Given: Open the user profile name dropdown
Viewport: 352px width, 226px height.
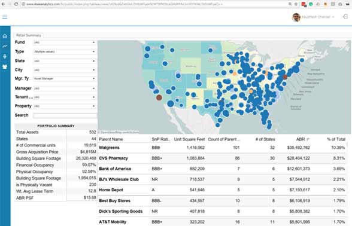Looking at the screenshot, I should click(318, 17).
